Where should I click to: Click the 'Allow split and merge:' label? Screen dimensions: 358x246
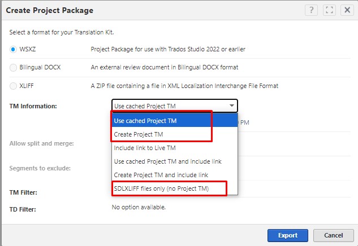coord(42,143)
